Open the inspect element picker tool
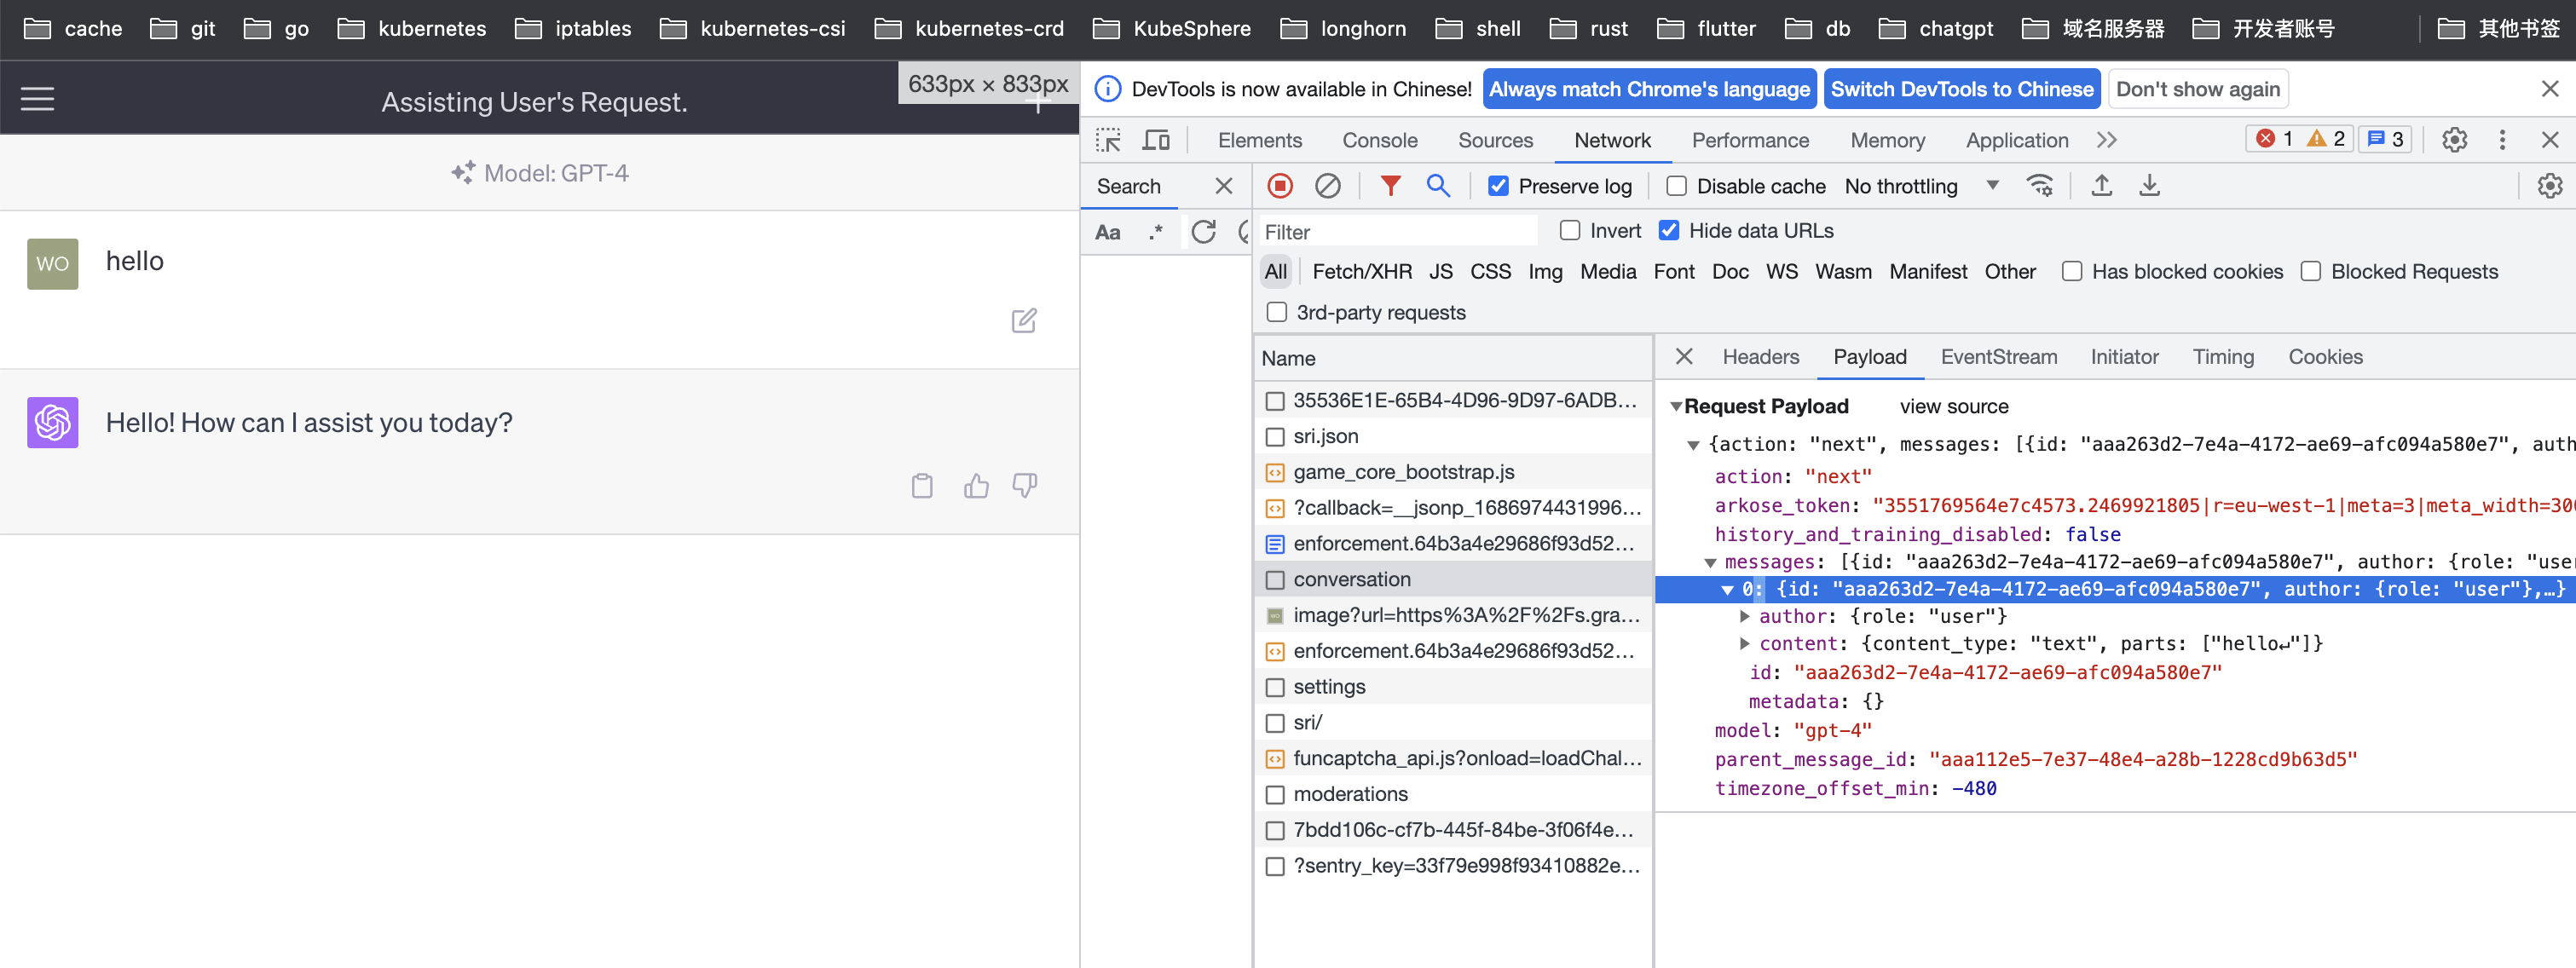This screenshot has height=968, width=2576. click(1108, 140)
